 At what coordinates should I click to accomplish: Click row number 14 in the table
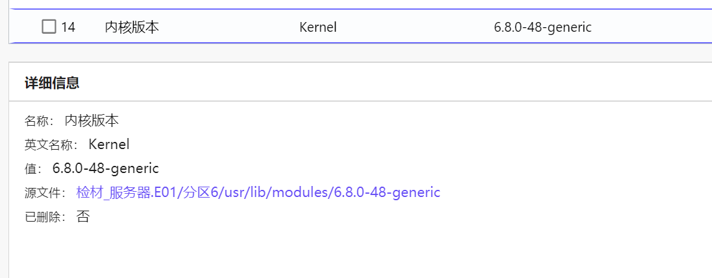tap(68, 27)
